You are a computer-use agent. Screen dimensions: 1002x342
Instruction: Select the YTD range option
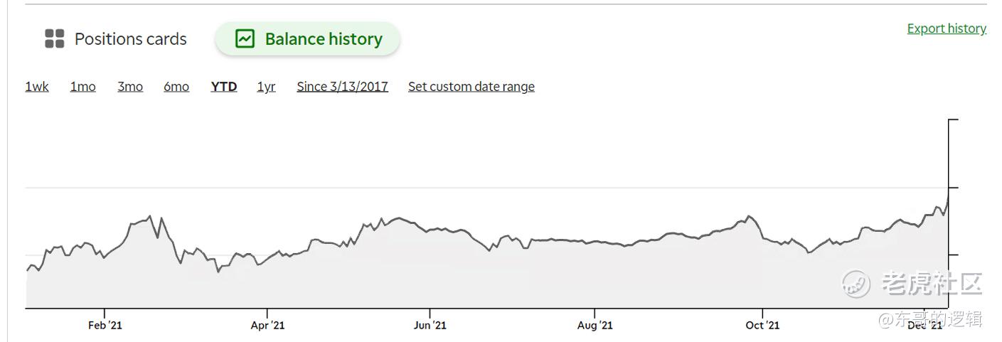(x=224, y=87)
